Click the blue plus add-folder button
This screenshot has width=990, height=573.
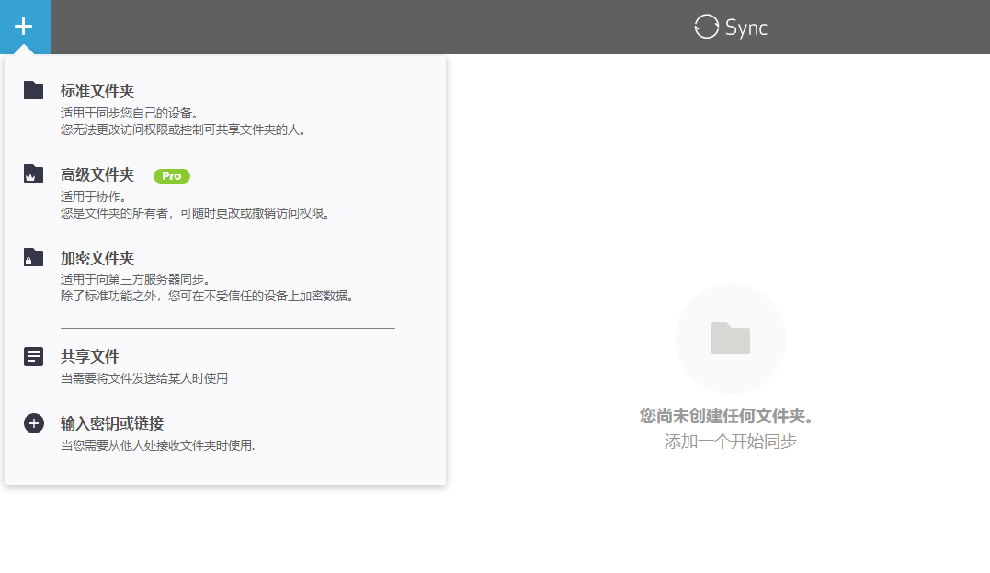click(25, 27)
